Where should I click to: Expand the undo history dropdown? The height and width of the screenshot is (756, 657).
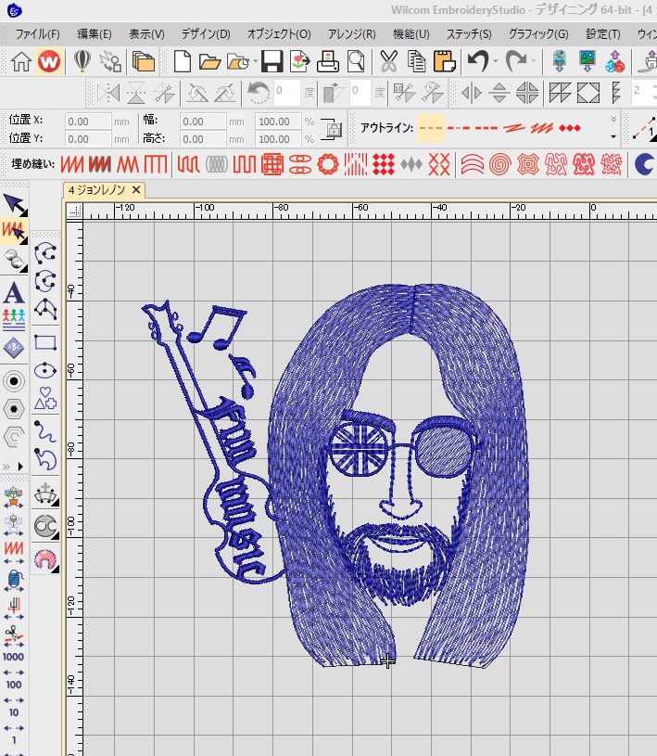[x=495, y=62]
